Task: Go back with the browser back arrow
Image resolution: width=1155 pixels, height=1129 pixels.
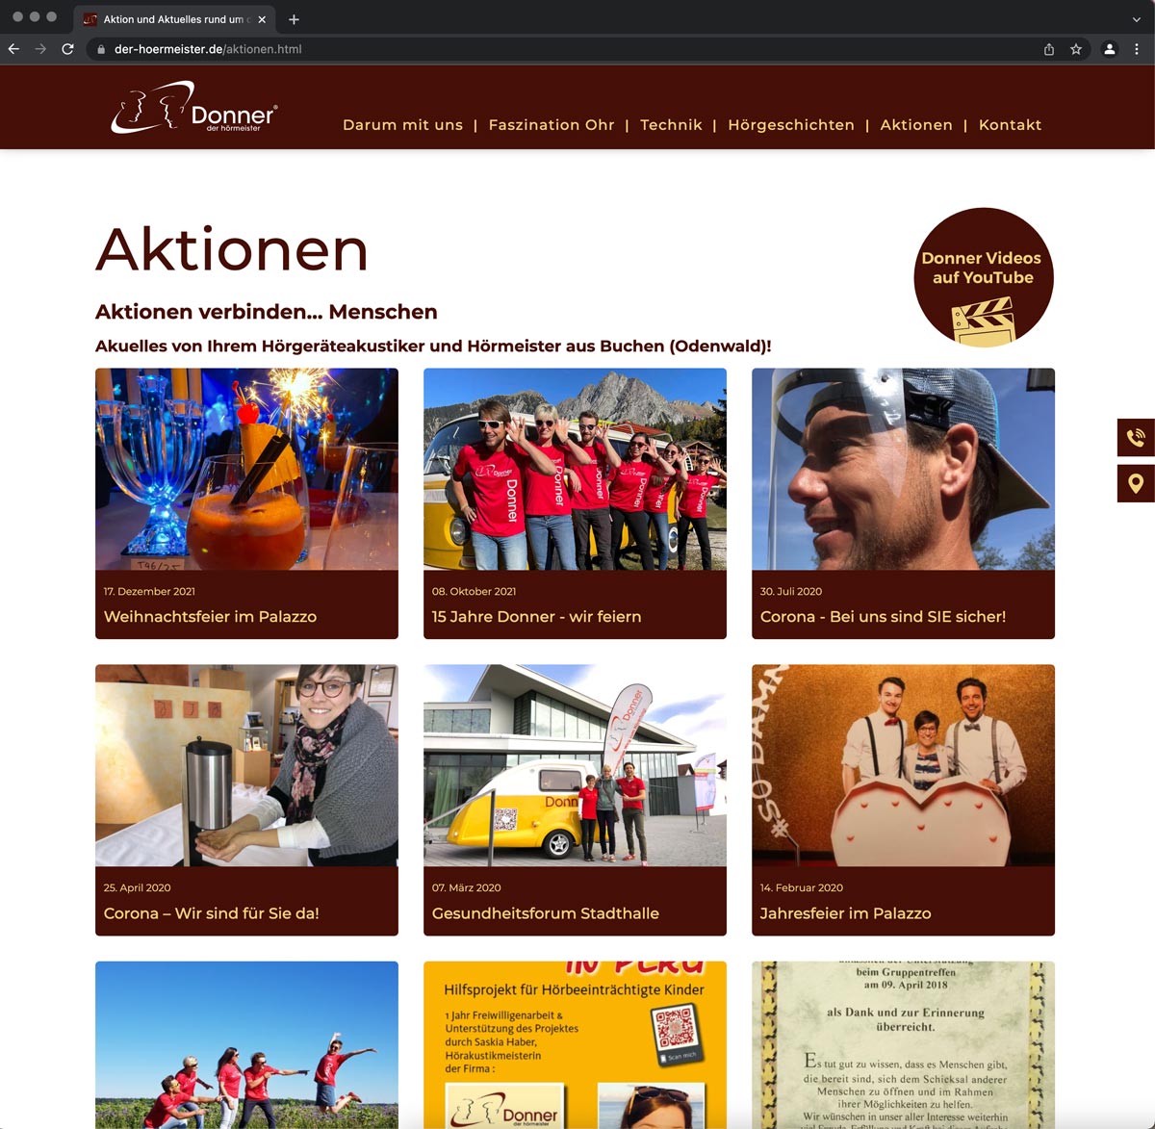Action: click(x=13, y=49)
